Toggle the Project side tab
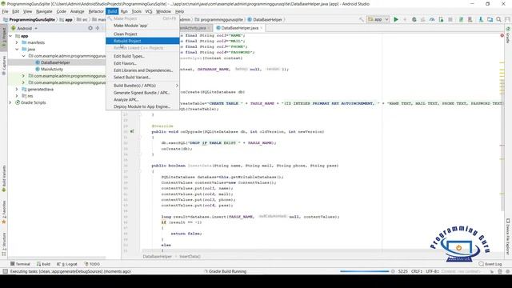 4,38
